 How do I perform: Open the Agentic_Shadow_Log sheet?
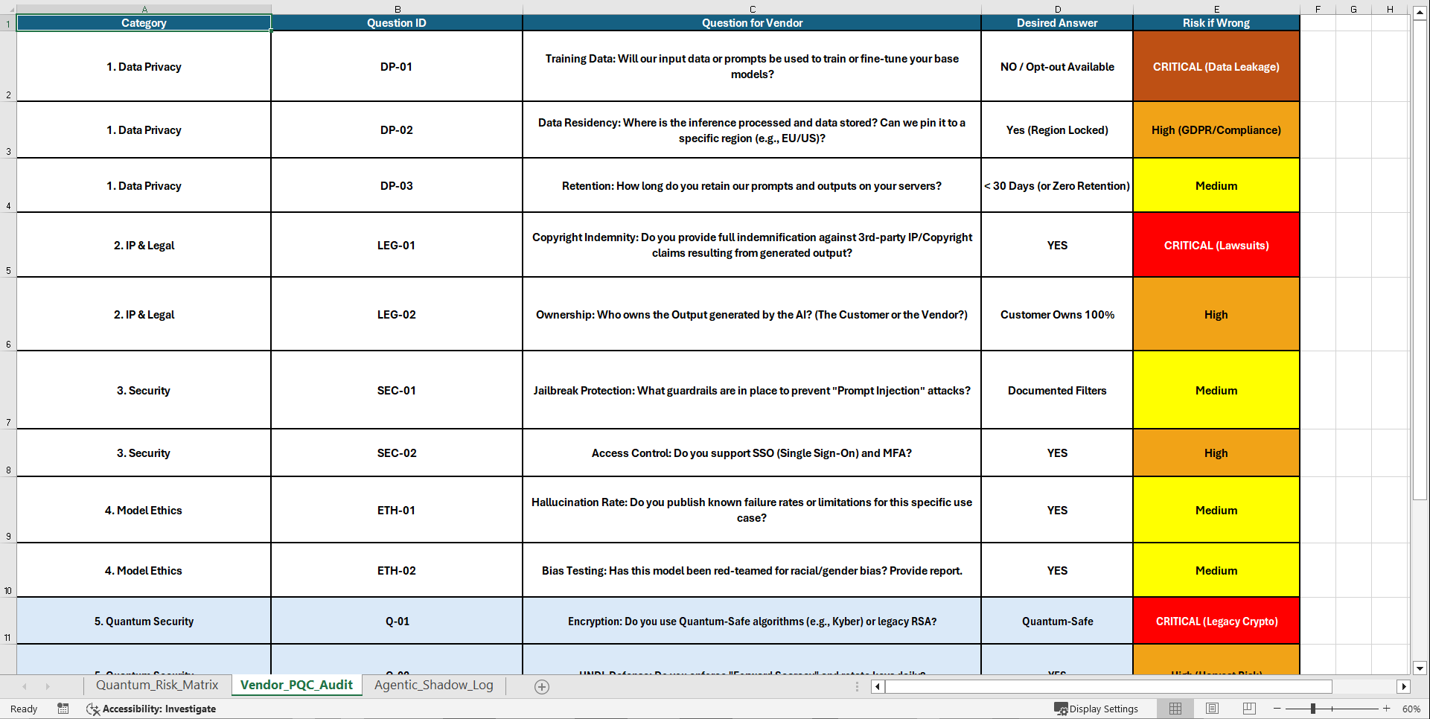432,685
